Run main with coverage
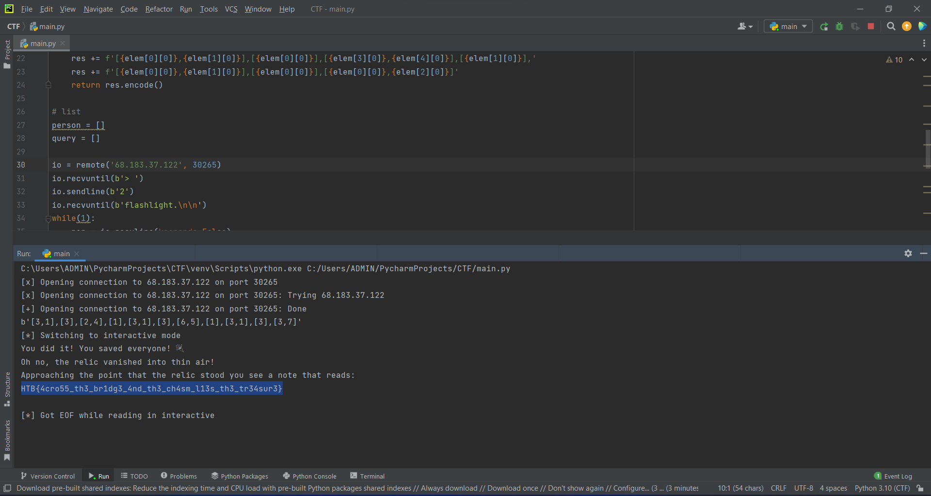The width and height of the screenshot is (931, 496). coord(855,26)
